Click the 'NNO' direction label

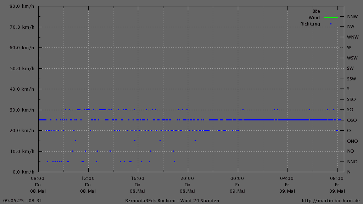click(x=352, y=161)
